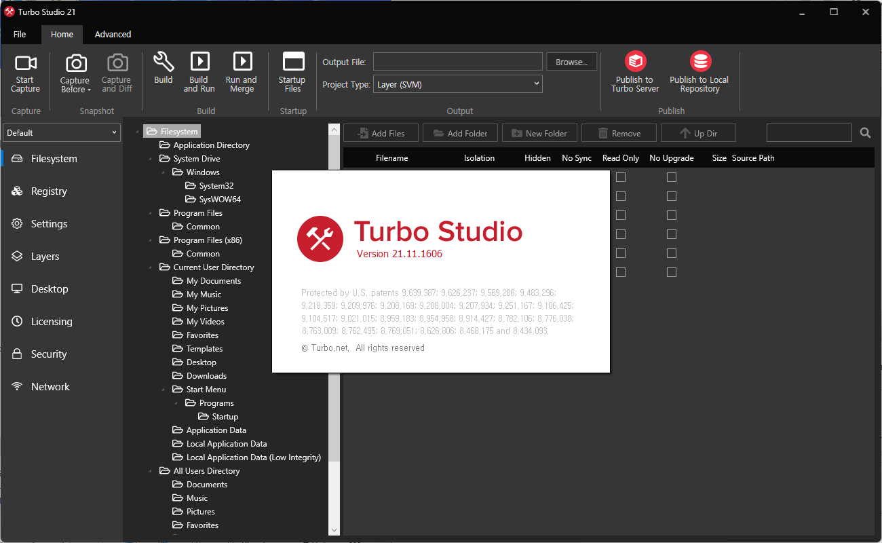Collapse the Start Menu tree node
Viewport: 882px width, 543px height.
tap(164, 390)
